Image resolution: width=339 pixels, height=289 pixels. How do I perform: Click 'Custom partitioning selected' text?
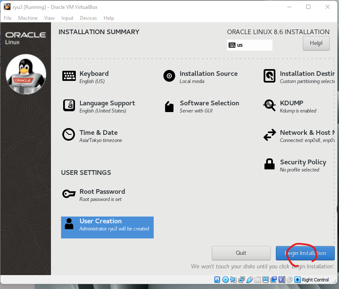click(307, 81)
